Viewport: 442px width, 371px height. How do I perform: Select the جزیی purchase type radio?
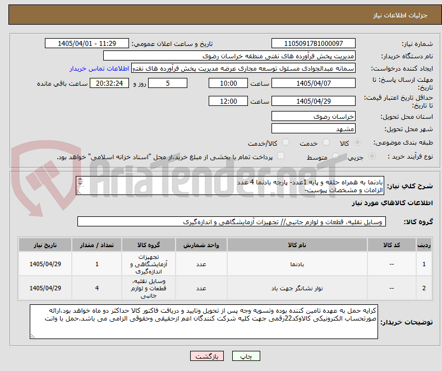pyautogui.click(x=372, y=156)
